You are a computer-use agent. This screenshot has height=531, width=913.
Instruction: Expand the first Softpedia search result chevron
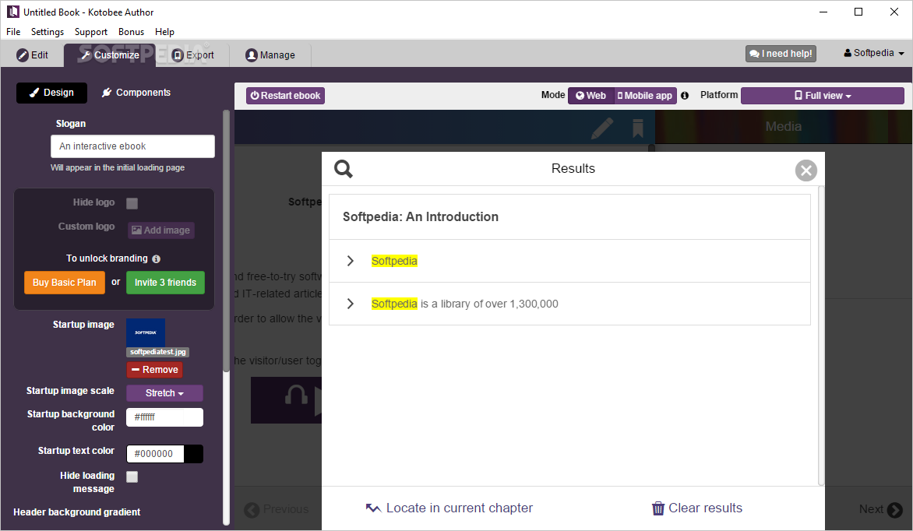point(351,261)
